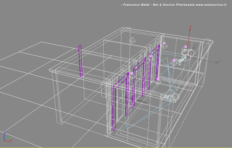This screenshot has width=232, height=148.
Task: Pick the lowest pink light marker by the floor corner
Action: 158,79
